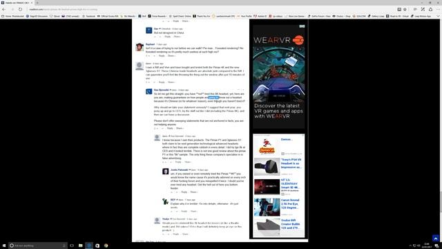
Task: Click the Cortana microphone icon
Action: click(x=64, y=246)
